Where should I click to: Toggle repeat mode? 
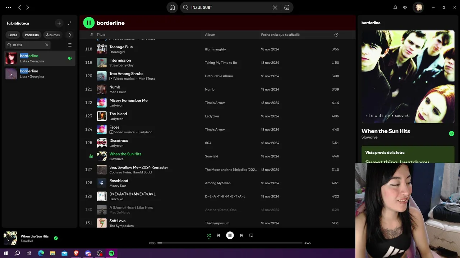(x=251, y=235)
